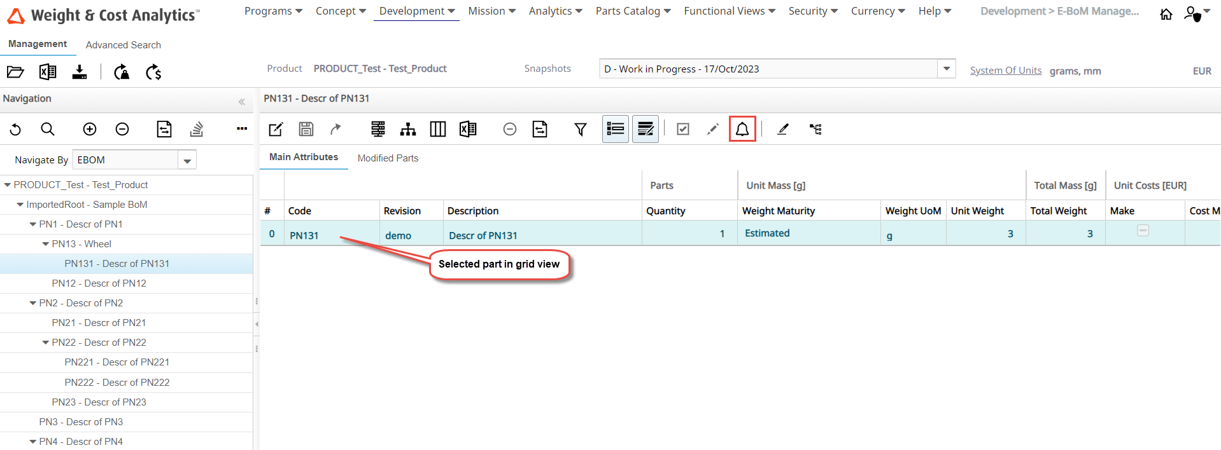Open the Snapshots dropdown
Screen dimensions: 1221x450
[x=946, y=69]
